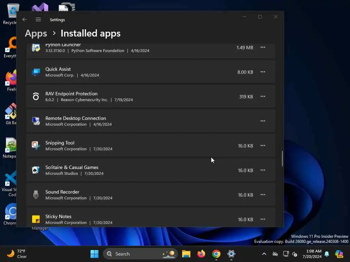Click the Remote Desktop Connection icon

point(36,121)
